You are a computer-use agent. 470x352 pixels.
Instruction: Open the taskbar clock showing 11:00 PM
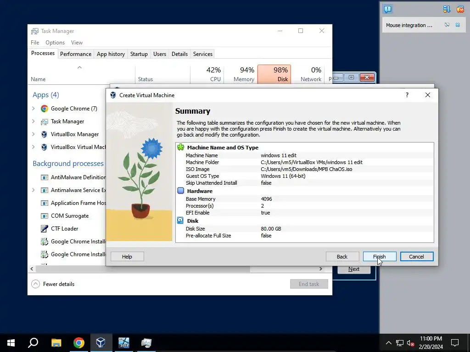[431, 343]
